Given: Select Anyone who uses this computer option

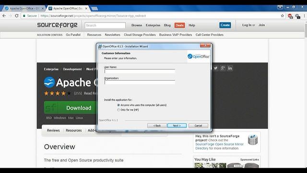Looking at the screenshot, I should 118,105.
